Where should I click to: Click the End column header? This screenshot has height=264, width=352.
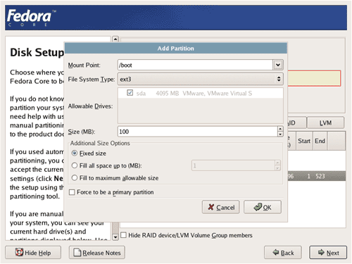(320, 141)
